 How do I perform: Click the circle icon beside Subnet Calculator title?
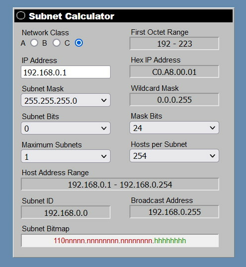pos(21,15)
